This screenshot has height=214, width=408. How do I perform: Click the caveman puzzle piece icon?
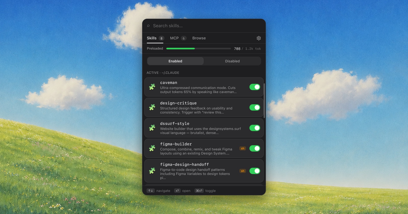(x=152, y=87)
